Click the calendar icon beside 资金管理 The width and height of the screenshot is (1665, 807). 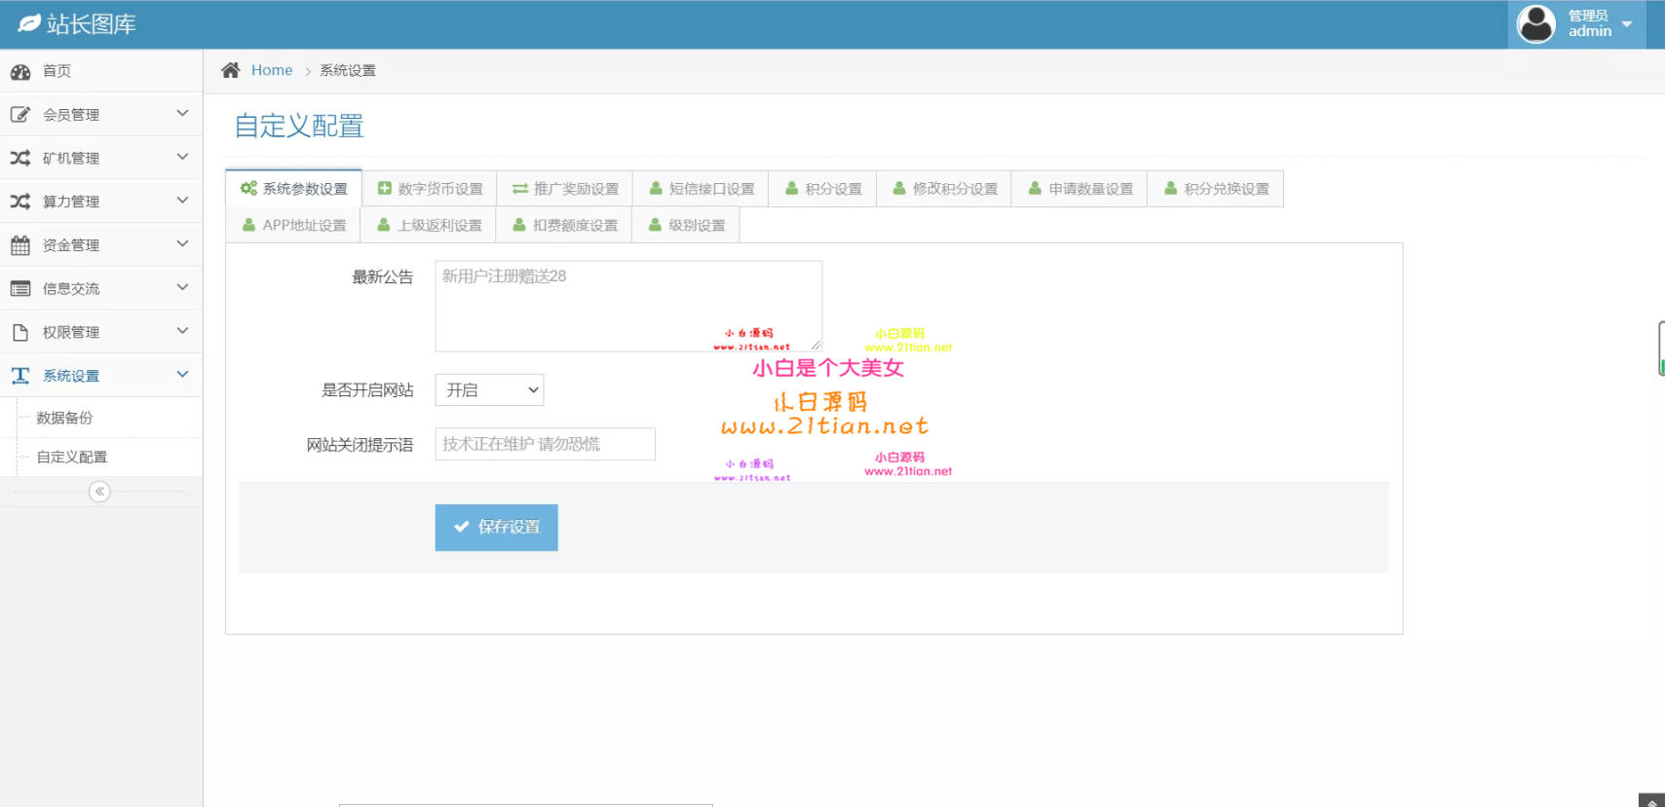(x=20, y=245)
